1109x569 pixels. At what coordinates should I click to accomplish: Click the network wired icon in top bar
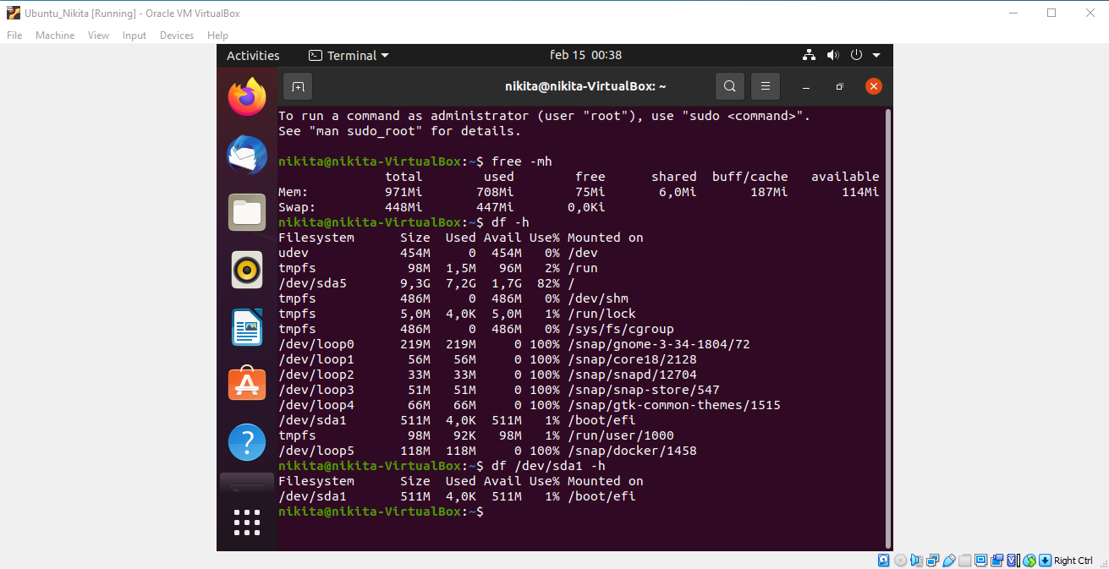809,55
